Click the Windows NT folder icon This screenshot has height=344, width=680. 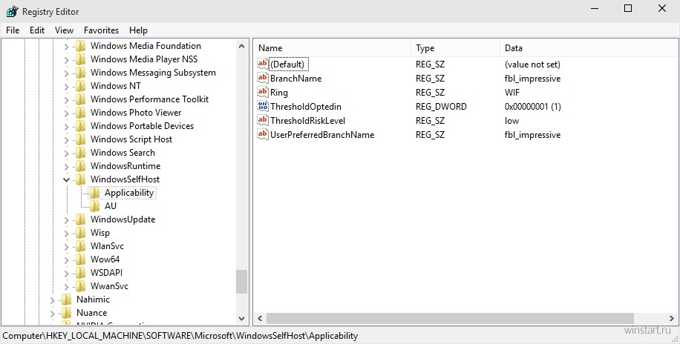(x=81, y=86)
